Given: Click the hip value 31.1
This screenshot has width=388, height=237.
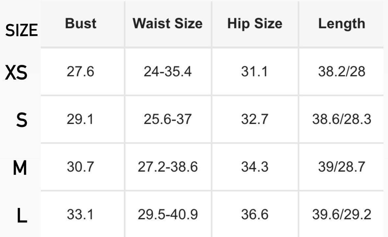Looking at the screenshot, I should [254, 71].
